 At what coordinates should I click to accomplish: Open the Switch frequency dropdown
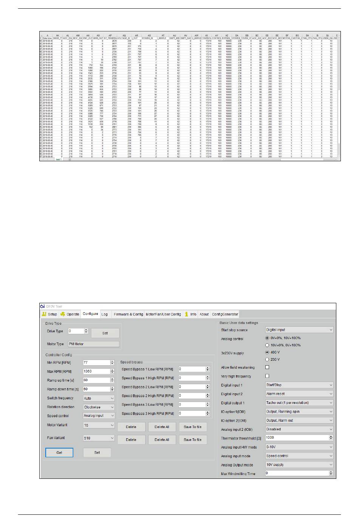[99, 398]
